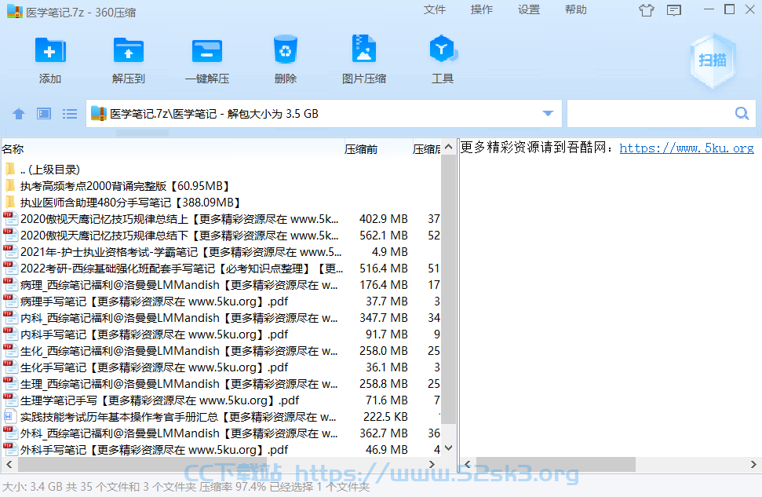The height and width of the screenshot is (497, 762).
Task: Select the 2020傲视天鹰记忆技巧规律总结下 file name
Action: click(180, 236)
